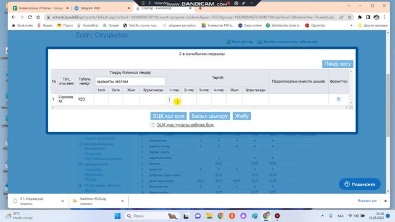Image resolution: width=395 pixels, height=222 pixels.
Task: Share this page with the address bar share icon
Action: pyautogui.click(x=341, y=17)
